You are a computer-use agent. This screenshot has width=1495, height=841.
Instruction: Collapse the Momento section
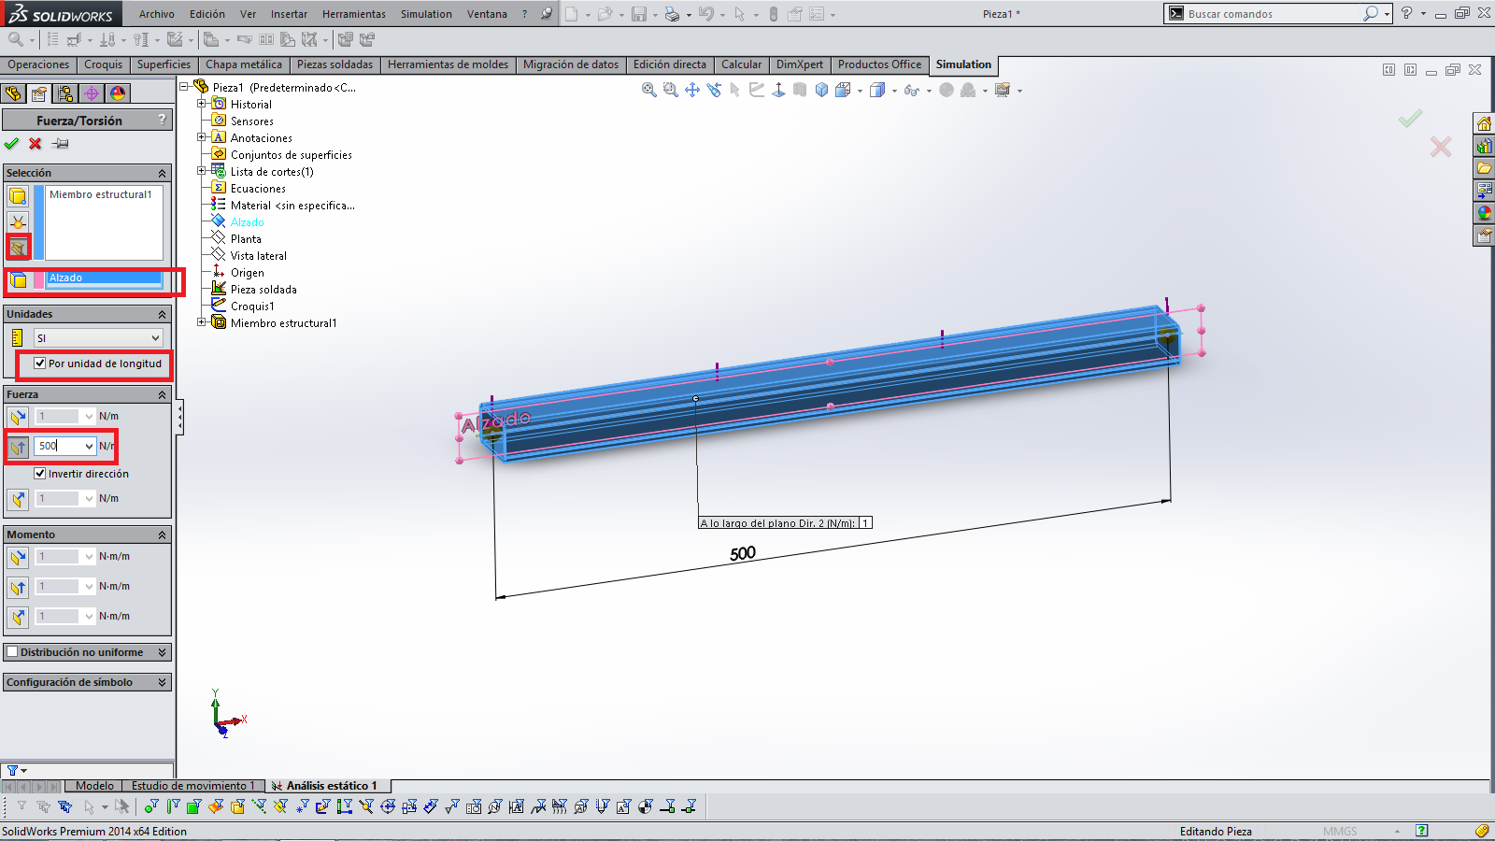[x=162, y=535]
